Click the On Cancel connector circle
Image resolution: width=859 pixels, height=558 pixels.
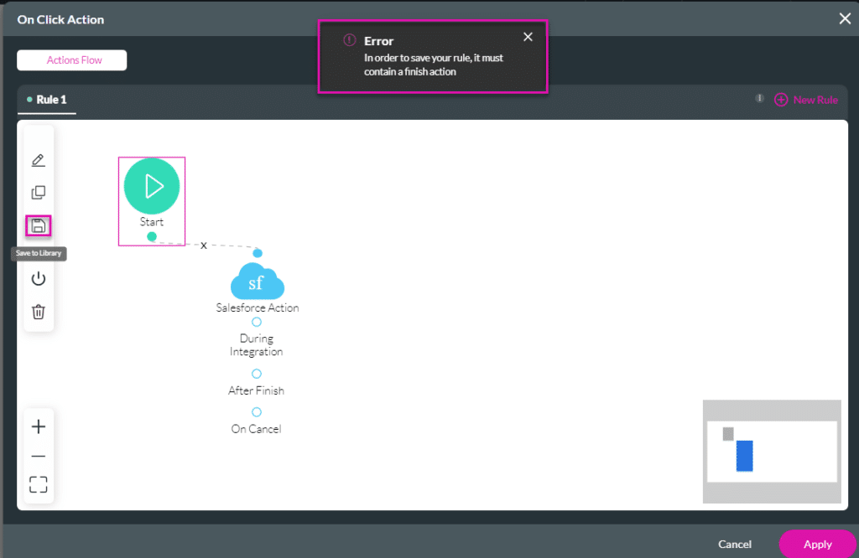[x=257, y=412]
